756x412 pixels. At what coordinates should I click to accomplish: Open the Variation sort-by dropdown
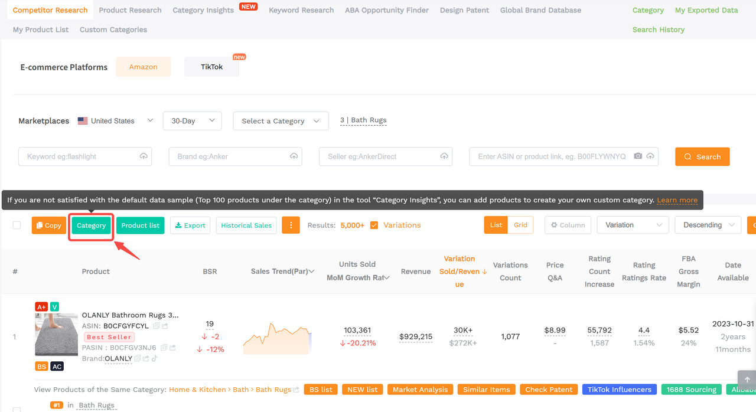(x=633, y=225)
